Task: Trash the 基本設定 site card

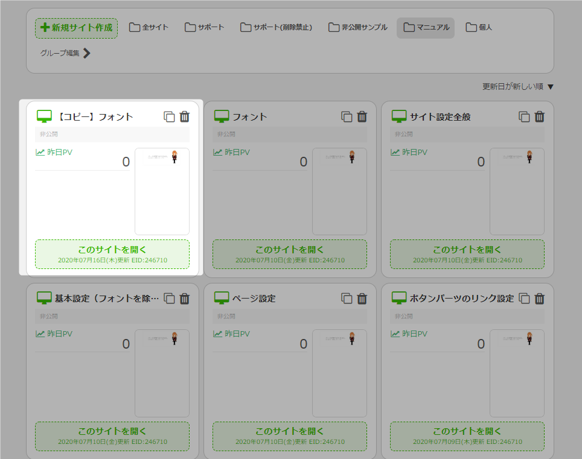Action: 185,299
